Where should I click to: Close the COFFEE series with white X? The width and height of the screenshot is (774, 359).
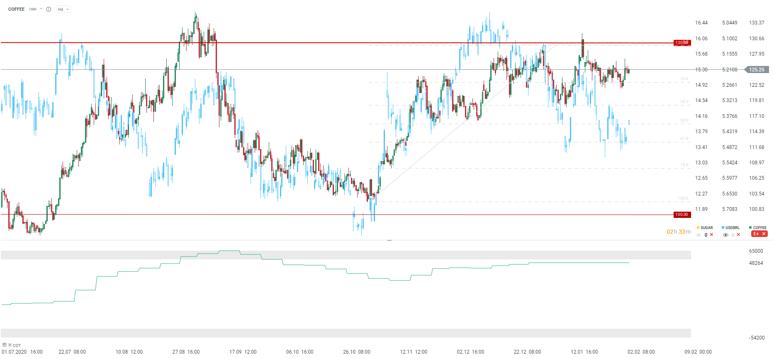pyautogui.click(x=764, y=234)
